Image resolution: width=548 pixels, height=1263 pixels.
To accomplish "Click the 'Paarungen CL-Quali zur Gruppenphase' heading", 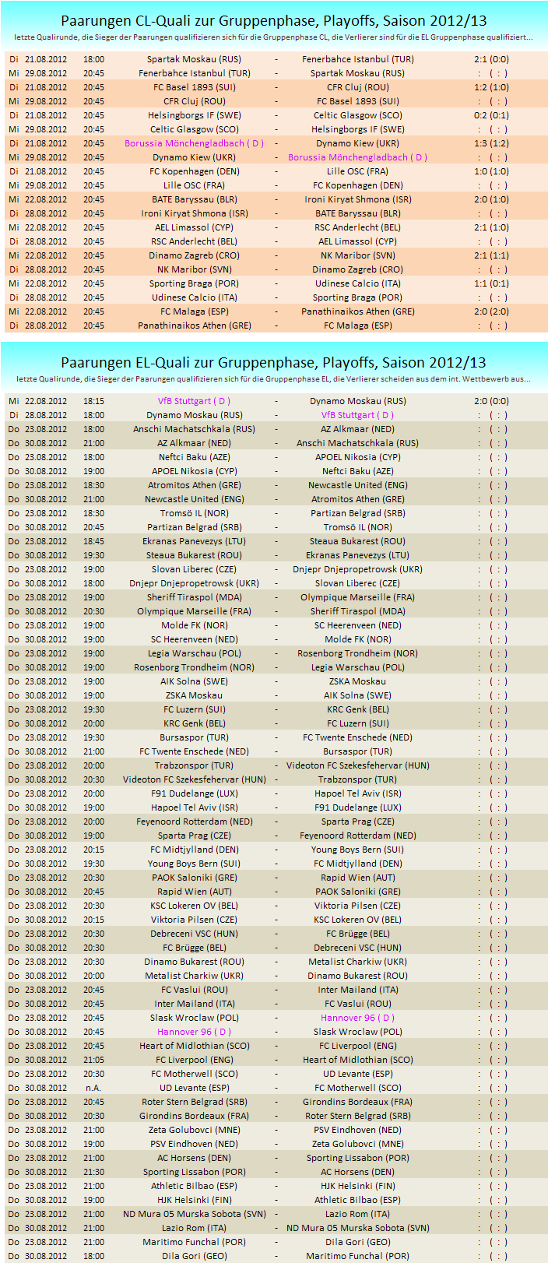I will click(273, 21).
